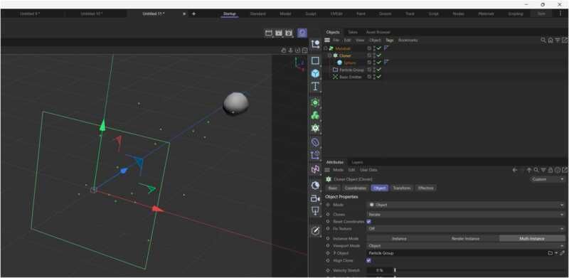
Task: Click the purple Bend deformer icon
Action: (x=315, y=142)
